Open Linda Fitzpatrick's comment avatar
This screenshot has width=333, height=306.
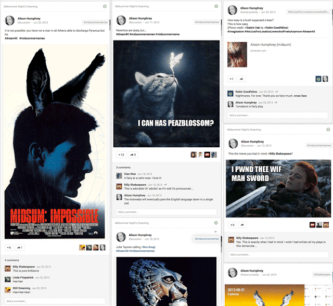click(8, 279)
